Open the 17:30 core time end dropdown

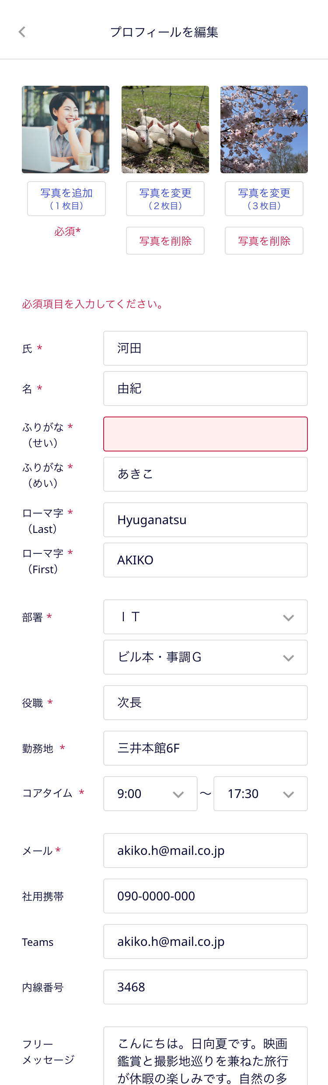click(260, 794)
